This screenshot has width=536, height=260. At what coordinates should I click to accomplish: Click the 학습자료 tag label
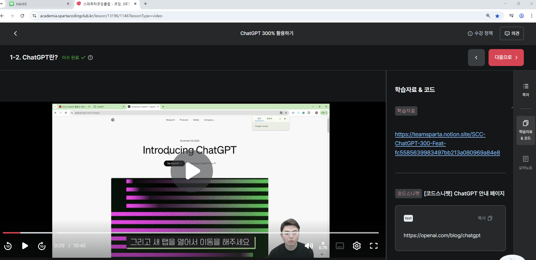click(x=406, y=111)
